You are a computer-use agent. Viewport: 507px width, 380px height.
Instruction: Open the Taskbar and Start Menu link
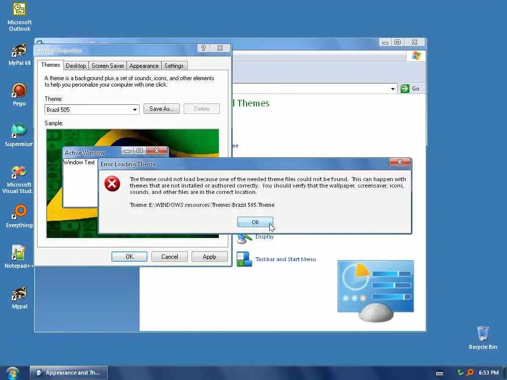(x=286, y=259)
